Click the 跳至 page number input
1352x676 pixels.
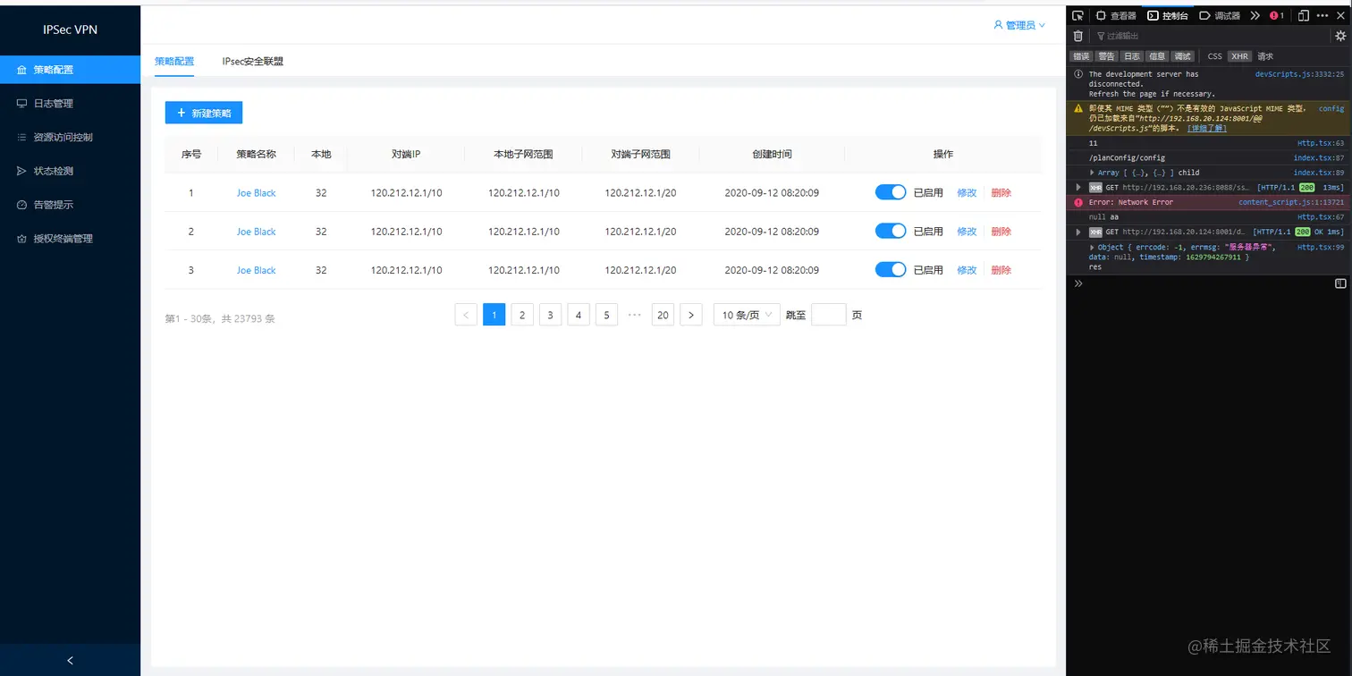coord(828,314)
